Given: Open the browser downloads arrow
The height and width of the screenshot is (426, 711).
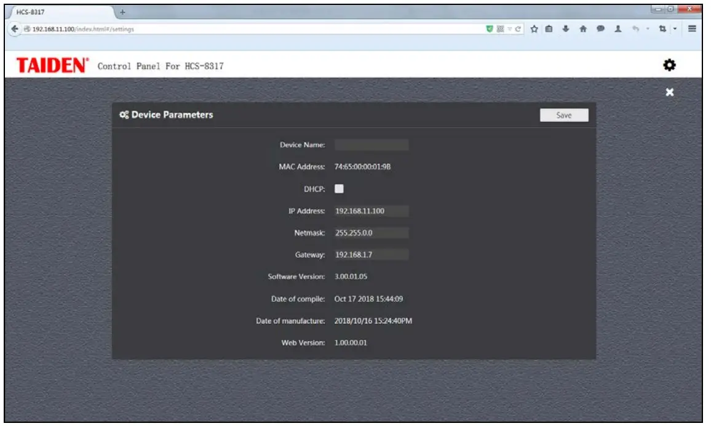Looking at the screenshot, I should 565,29.
